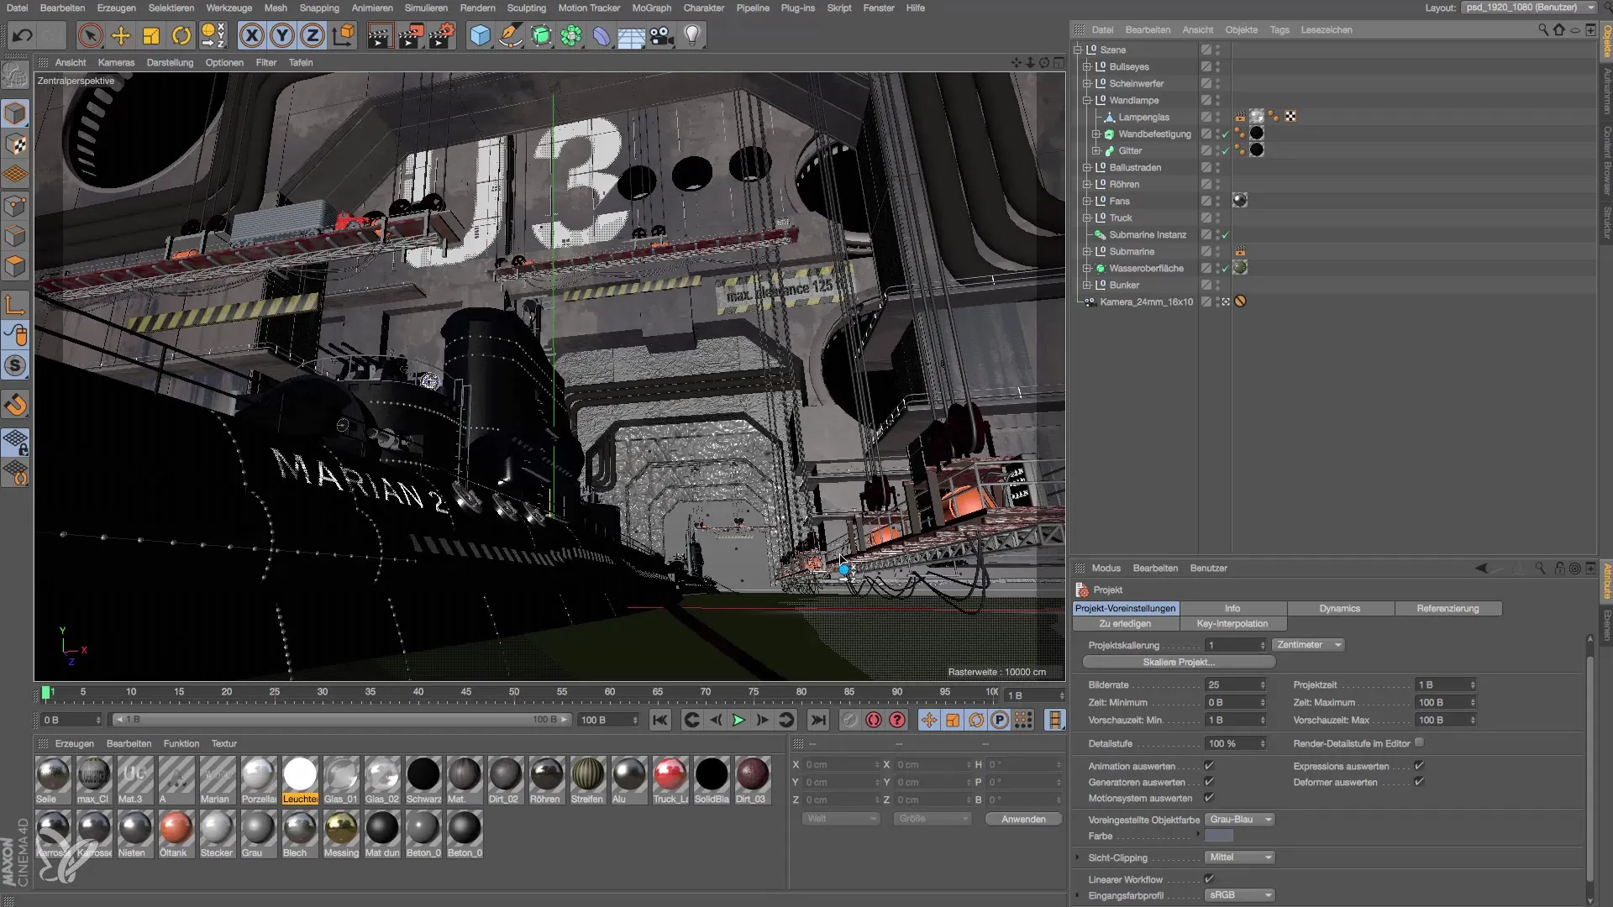Go to end of animation
Screen dimensions: 1613x907
[818, 720]
